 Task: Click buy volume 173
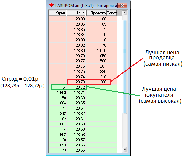coord(58,150)
